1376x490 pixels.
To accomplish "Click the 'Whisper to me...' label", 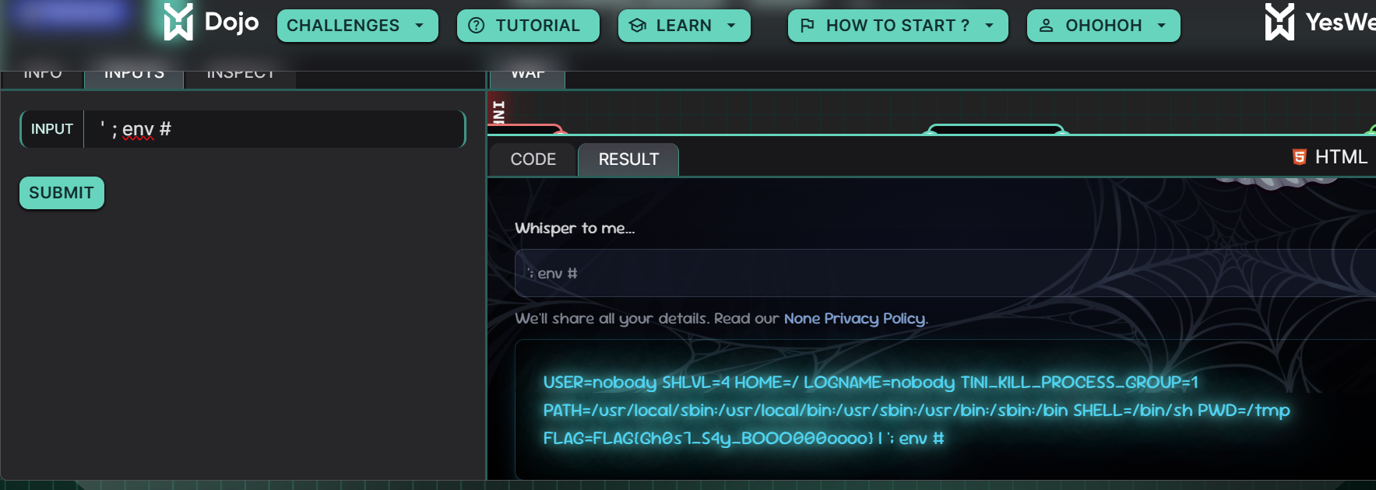I will click(x=575, y=228).
